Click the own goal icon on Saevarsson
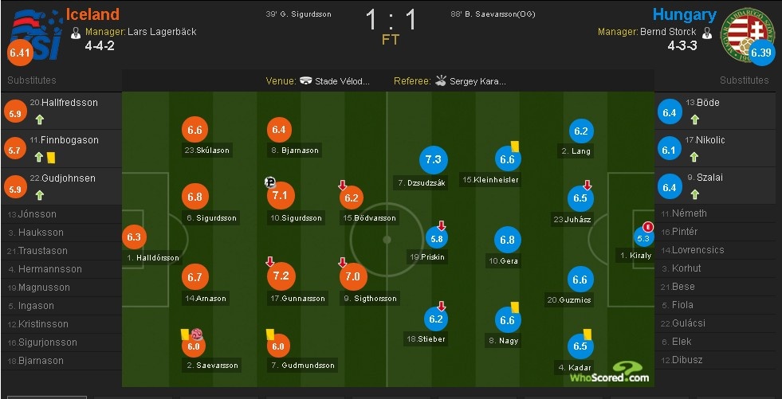 tap(197, 335)
